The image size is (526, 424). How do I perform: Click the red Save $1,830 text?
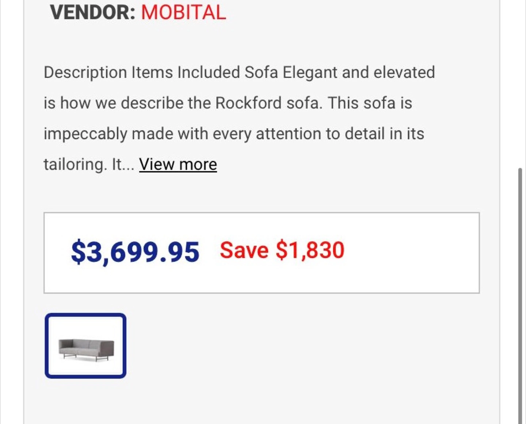click(282, 250)
